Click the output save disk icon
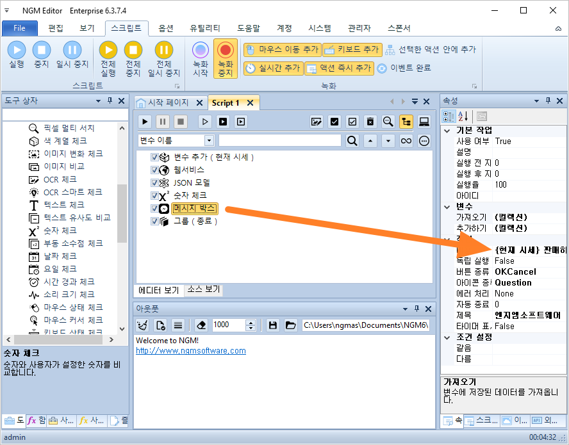The image size is (569, 445). 273,325
